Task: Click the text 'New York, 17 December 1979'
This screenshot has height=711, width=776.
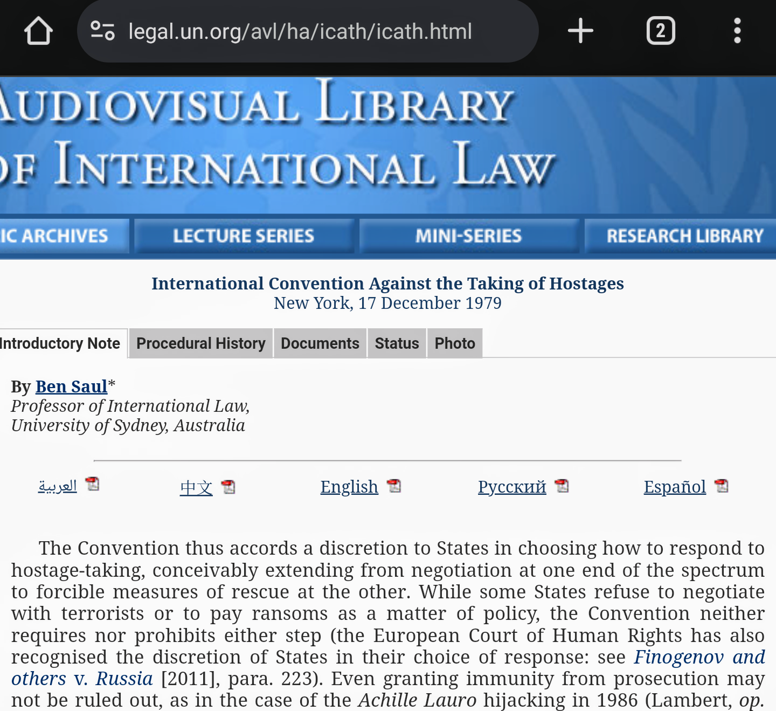Action: coord(387,303)
